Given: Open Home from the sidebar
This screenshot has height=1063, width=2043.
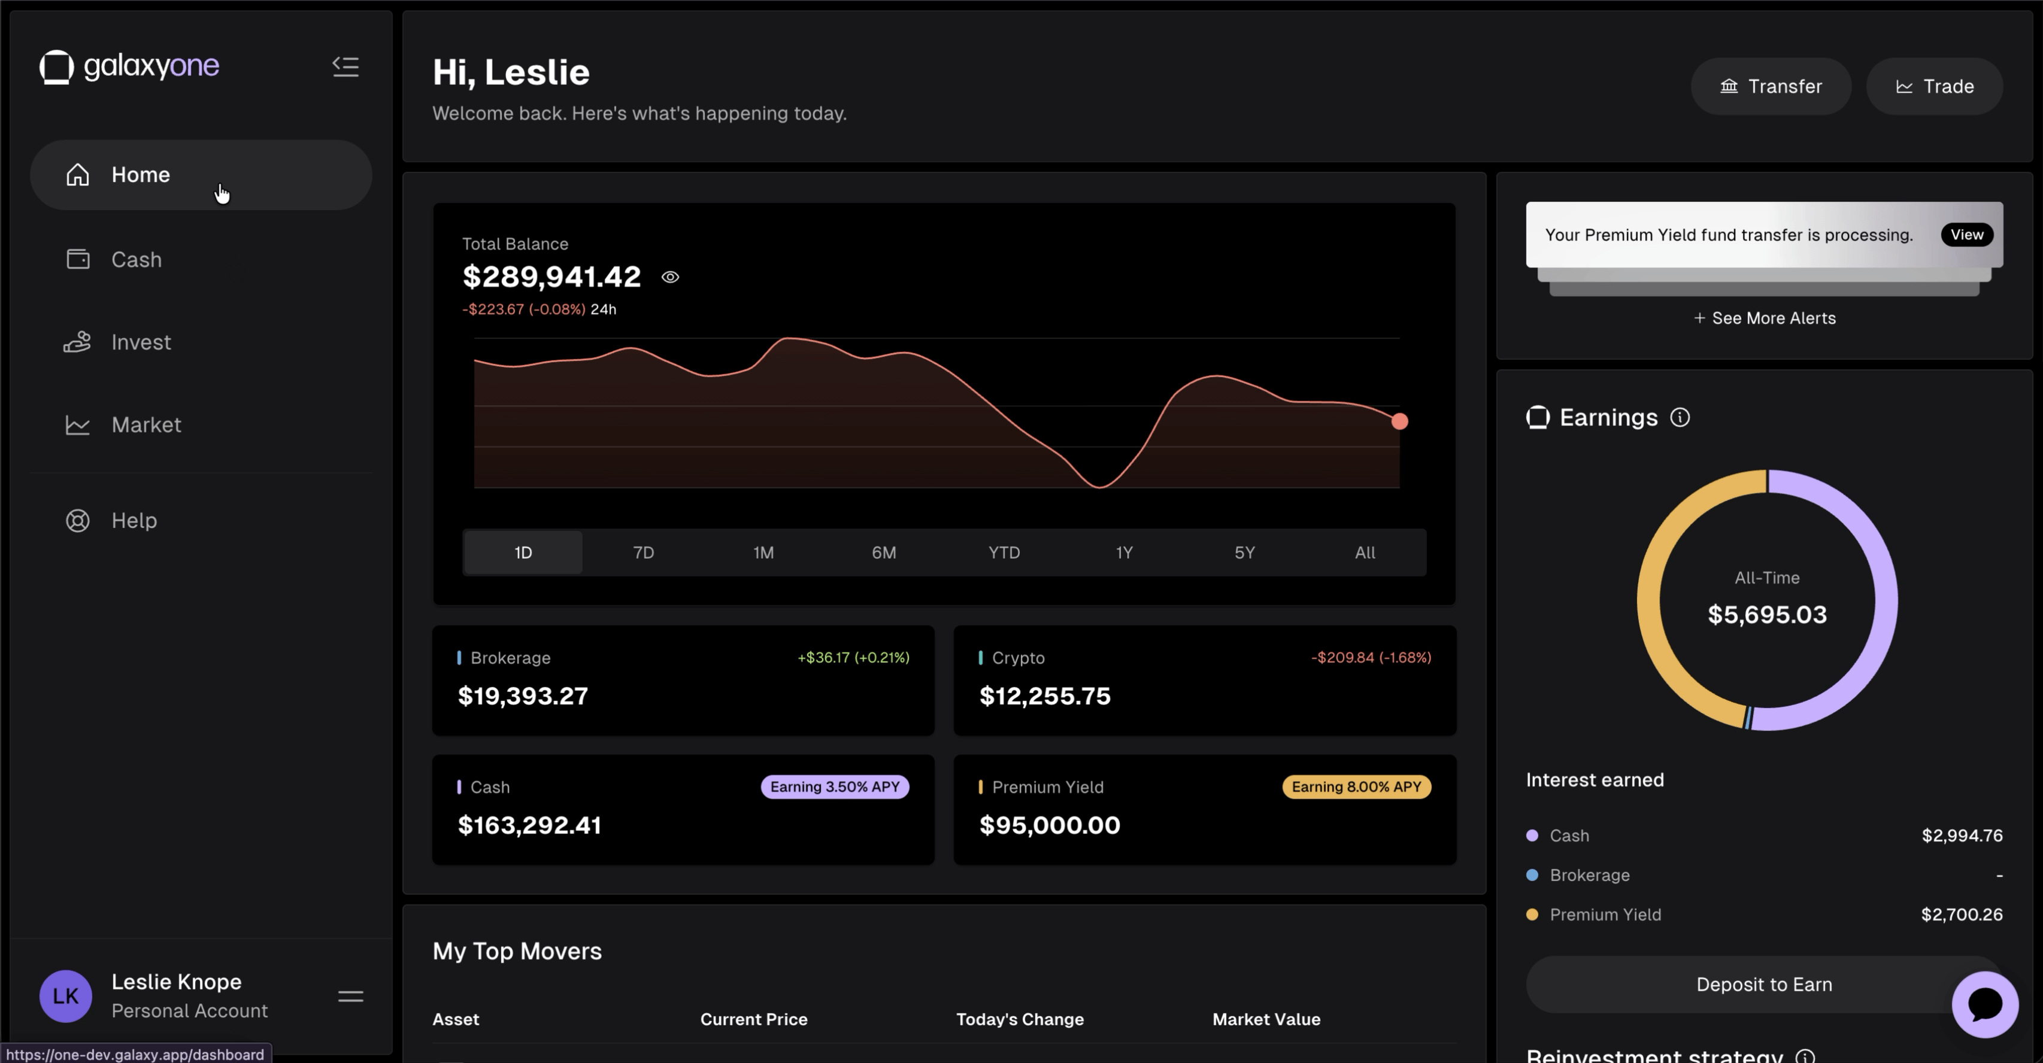Looking at the screenshot, I should click(x=140, y=174).
